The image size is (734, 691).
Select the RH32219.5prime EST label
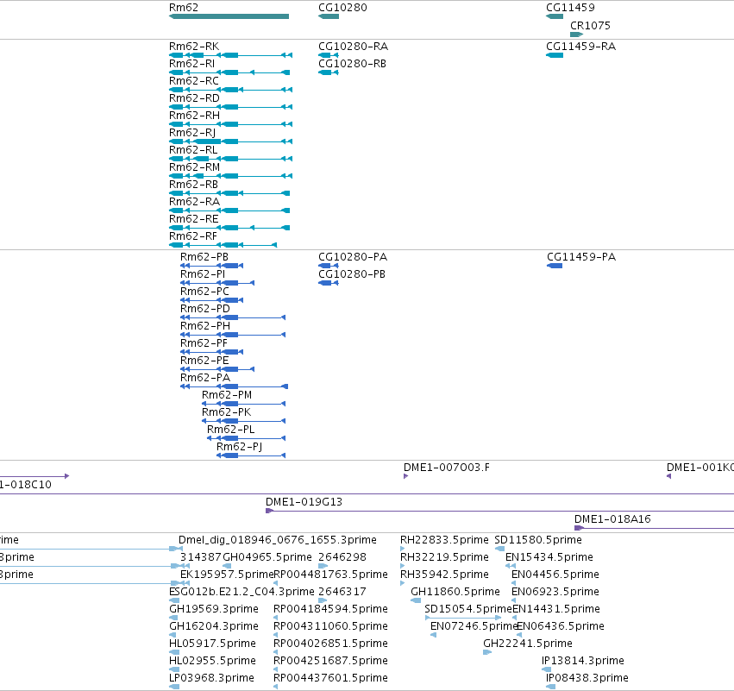(x=444, y=557)
